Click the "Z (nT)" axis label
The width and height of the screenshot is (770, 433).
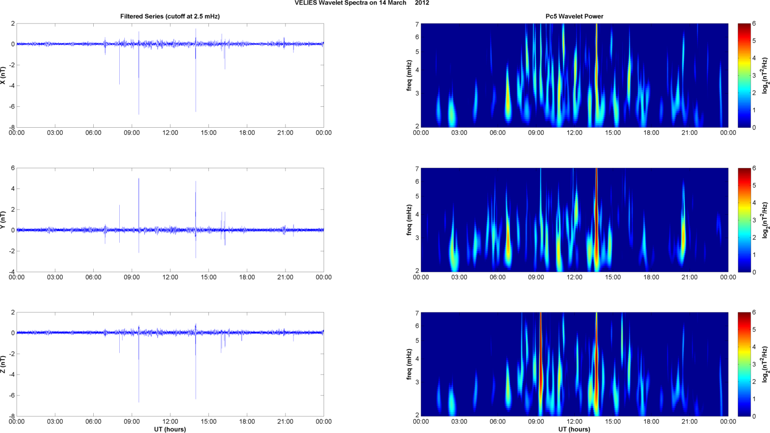[4, 364]
